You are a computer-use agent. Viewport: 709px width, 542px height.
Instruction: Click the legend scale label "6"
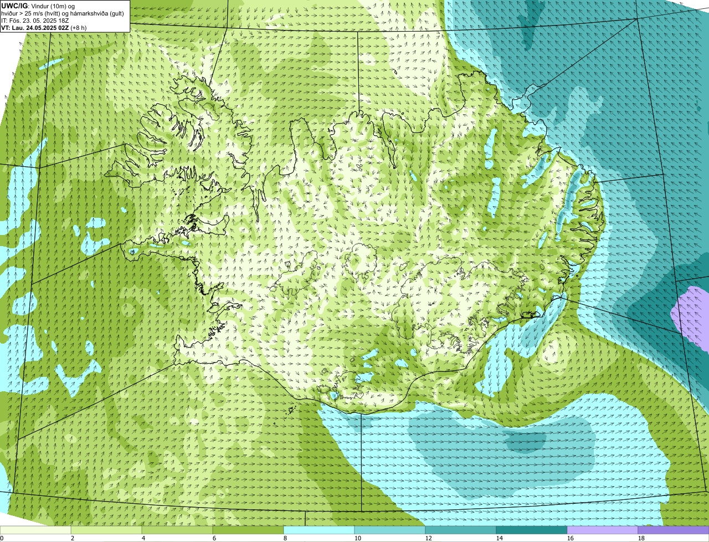214,538
